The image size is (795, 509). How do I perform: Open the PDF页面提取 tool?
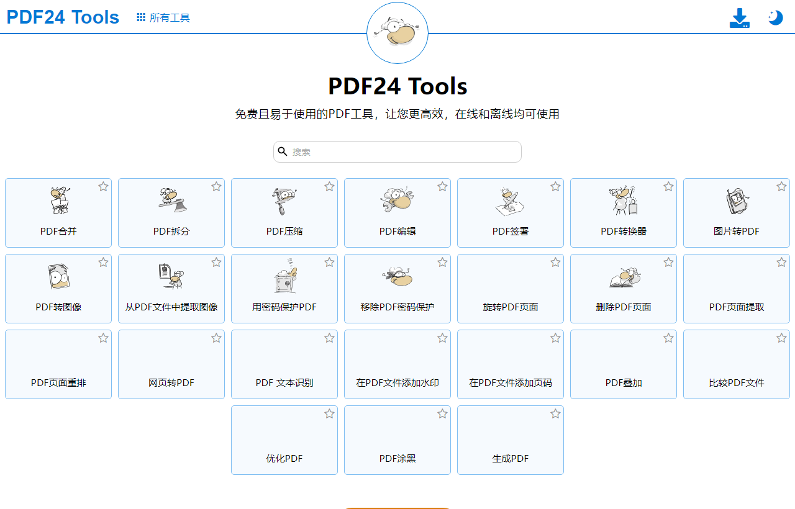tap(737, 289)
